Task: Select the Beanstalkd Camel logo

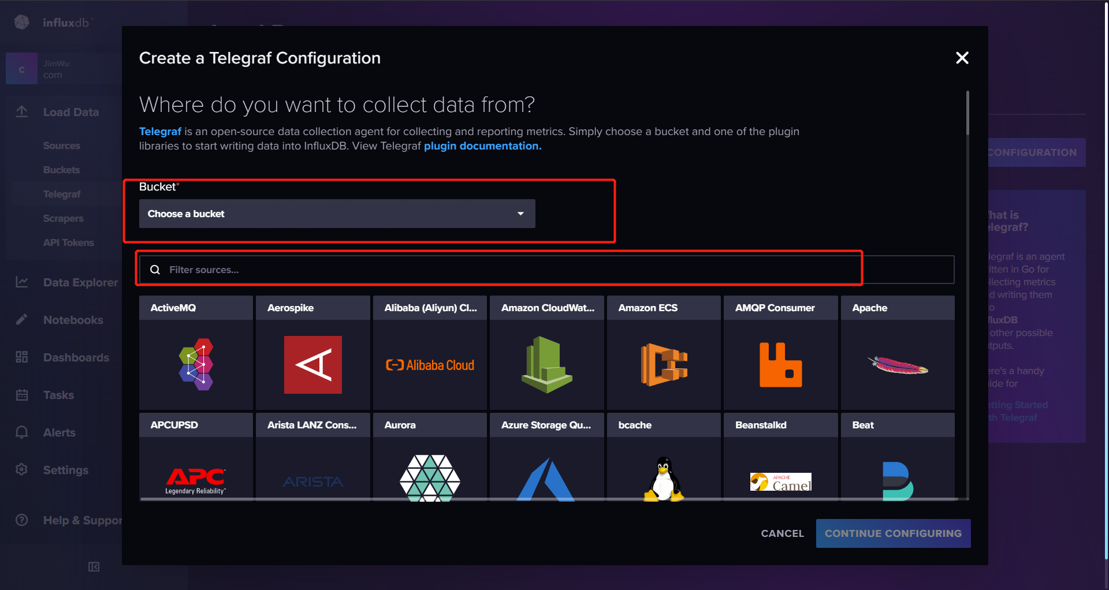Action: tap(780, 481)
